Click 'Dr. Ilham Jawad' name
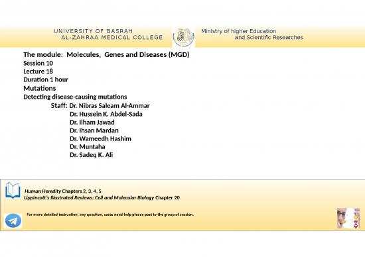Image resolution: width=365 pixels, height=257 pixels. pos(92,123)
